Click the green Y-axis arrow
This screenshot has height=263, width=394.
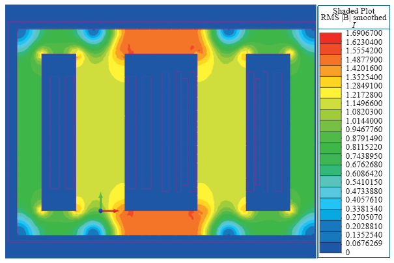[x=100, y=198]
